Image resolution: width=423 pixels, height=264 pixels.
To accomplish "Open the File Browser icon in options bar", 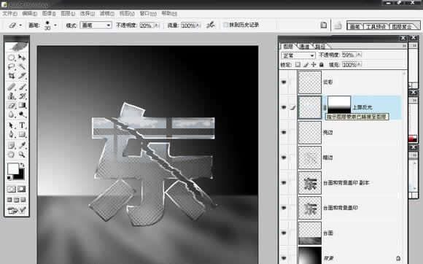I will [324, 25].
